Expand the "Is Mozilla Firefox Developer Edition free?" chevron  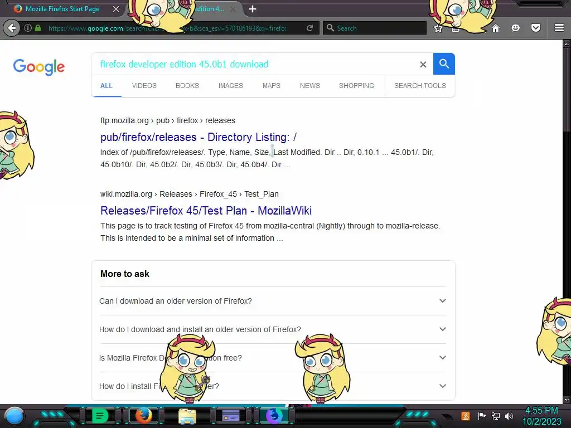tap(442, 358)
